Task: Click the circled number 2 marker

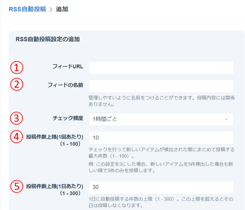Action: tap(16, 84)
